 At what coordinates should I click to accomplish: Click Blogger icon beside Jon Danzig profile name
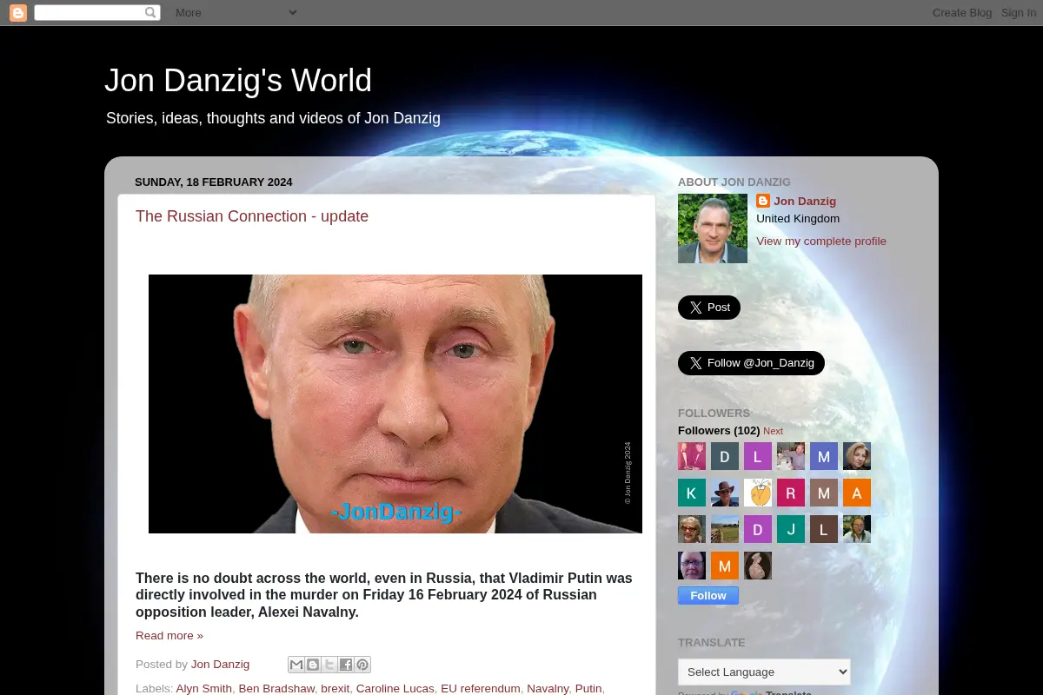coord(763,201)
